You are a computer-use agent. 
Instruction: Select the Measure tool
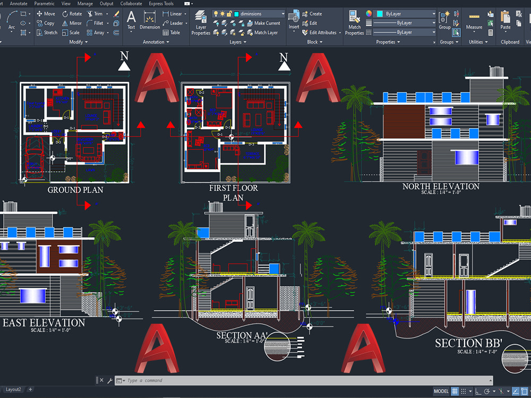point(474,21)
